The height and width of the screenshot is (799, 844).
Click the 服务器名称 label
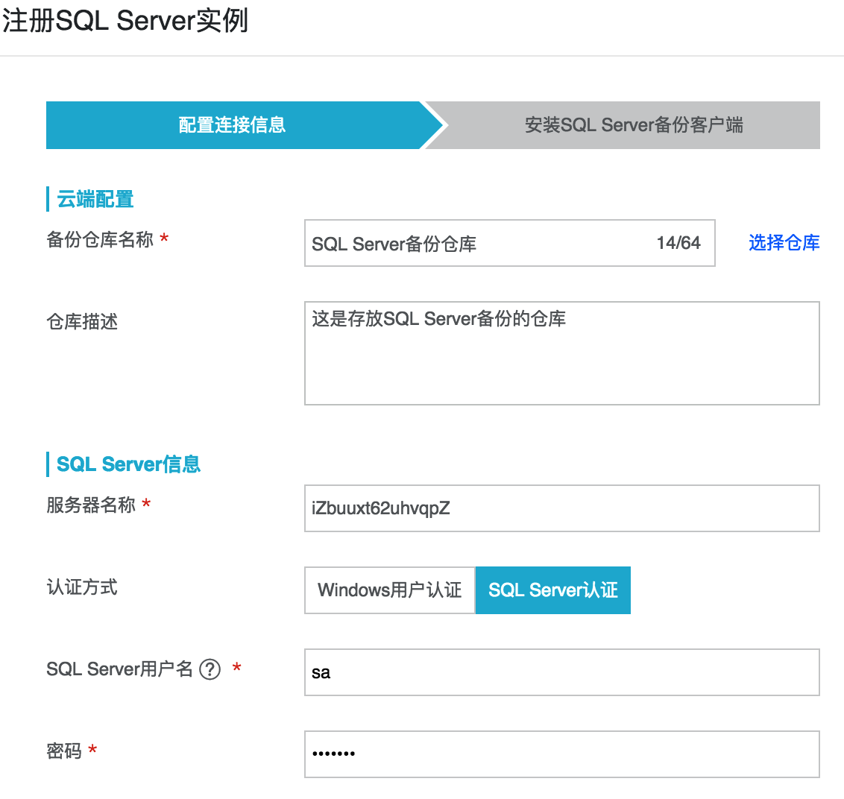90,505
